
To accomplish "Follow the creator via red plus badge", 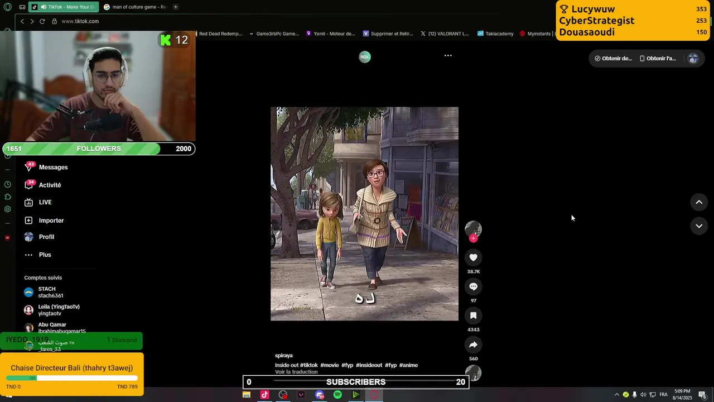I will 473,238.
